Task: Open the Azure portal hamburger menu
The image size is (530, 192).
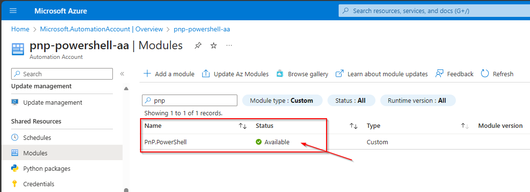Action: 13,11
